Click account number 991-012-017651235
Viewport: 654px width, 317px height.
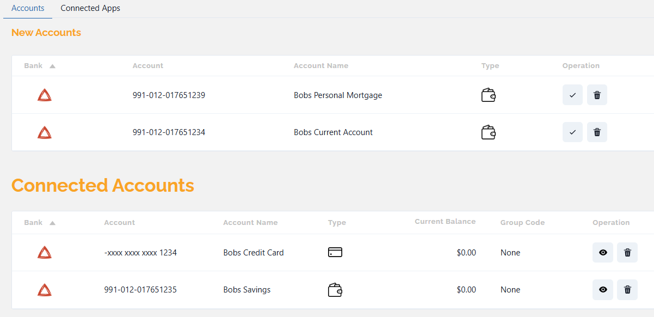click(140, 290)
